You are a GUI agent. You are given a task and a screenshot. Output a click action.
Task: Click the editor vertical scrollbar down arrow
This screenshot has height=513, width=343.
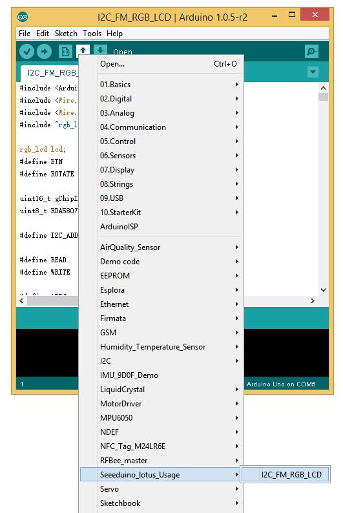pos(323,290)
